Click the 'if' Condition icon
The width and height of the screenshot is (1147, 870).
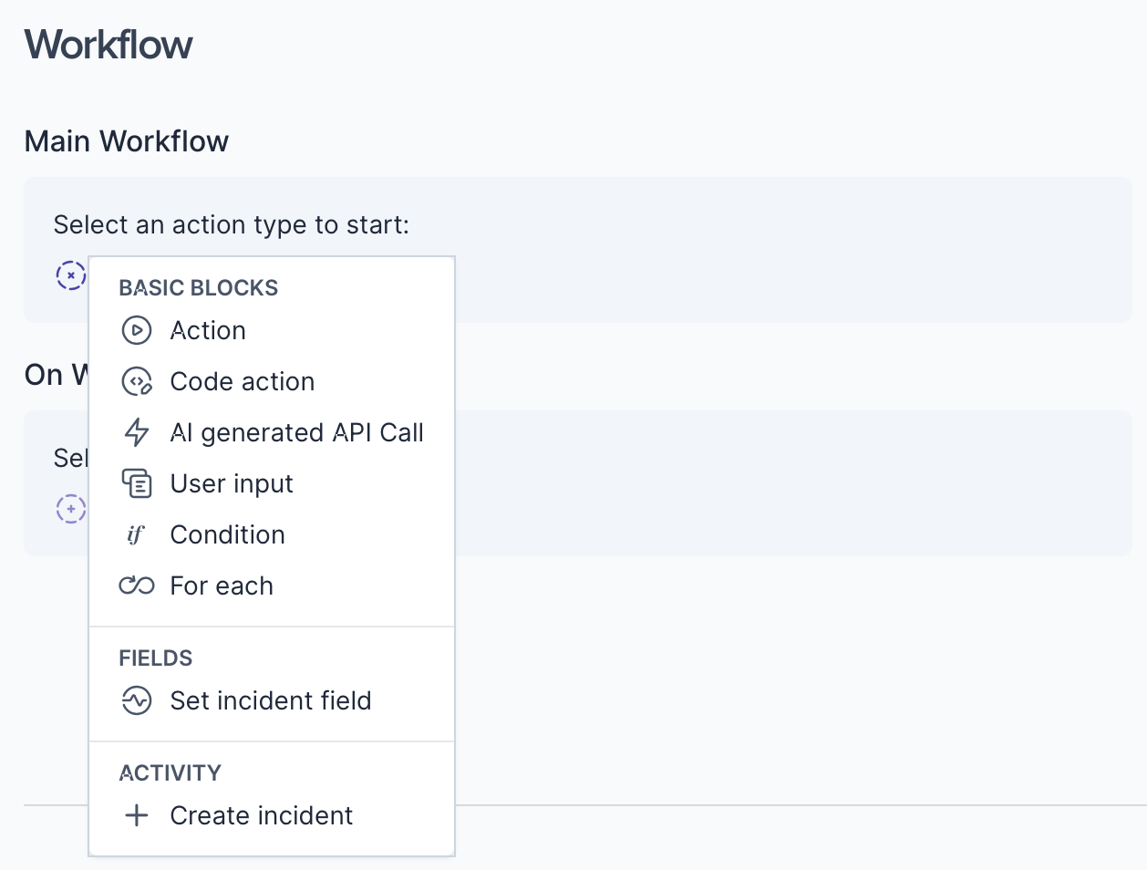(x=136, y=534)
